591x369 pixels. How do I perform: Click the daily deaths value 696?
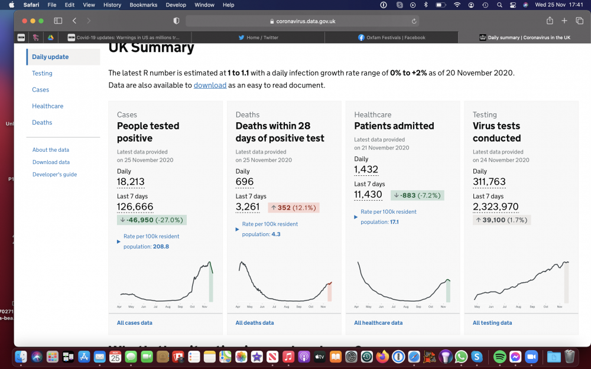[x=245, y=182]
